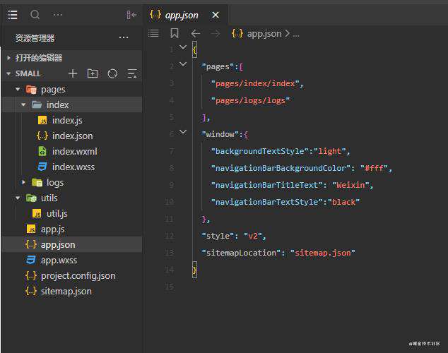Open the sidebar more options ellipsis
The image size is (448, 353).
pos(57,15)
